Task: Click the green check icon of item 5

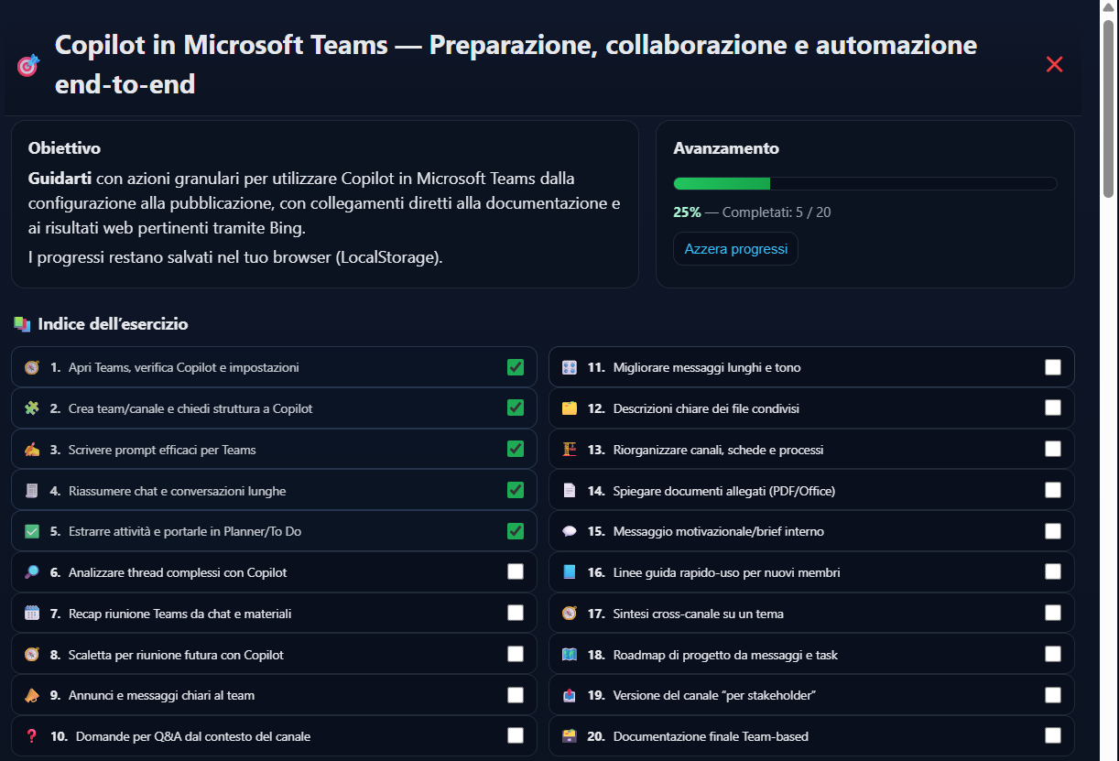Action: coord(32,531)
